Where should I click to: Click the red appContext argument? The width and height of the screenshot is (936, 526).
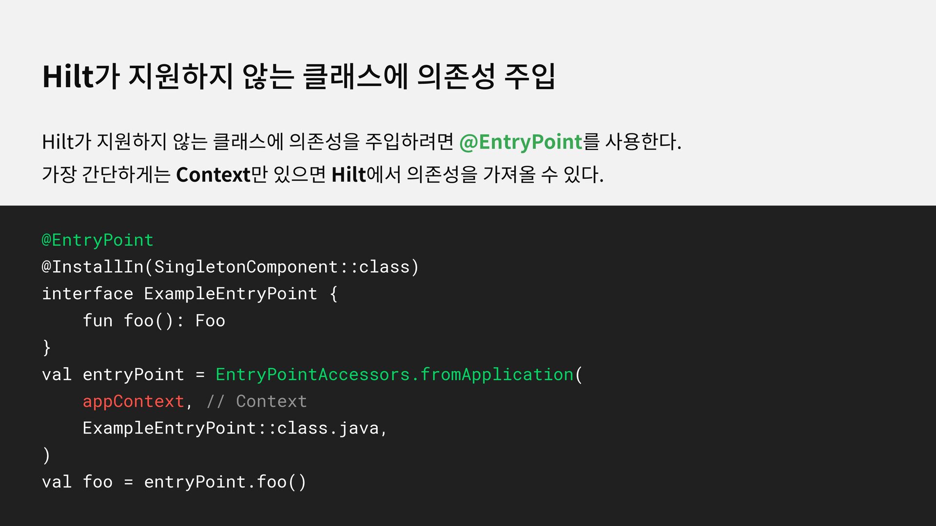coord(133,401)
